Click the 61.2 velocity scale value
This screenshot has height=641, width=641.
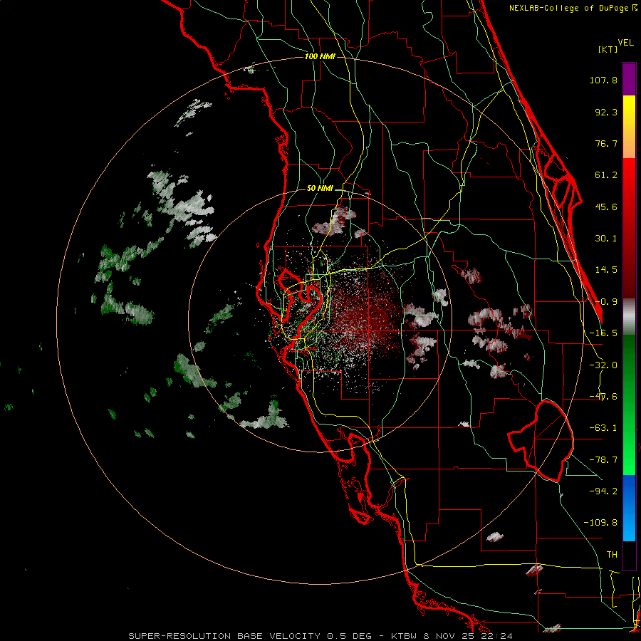coord(606,175)
